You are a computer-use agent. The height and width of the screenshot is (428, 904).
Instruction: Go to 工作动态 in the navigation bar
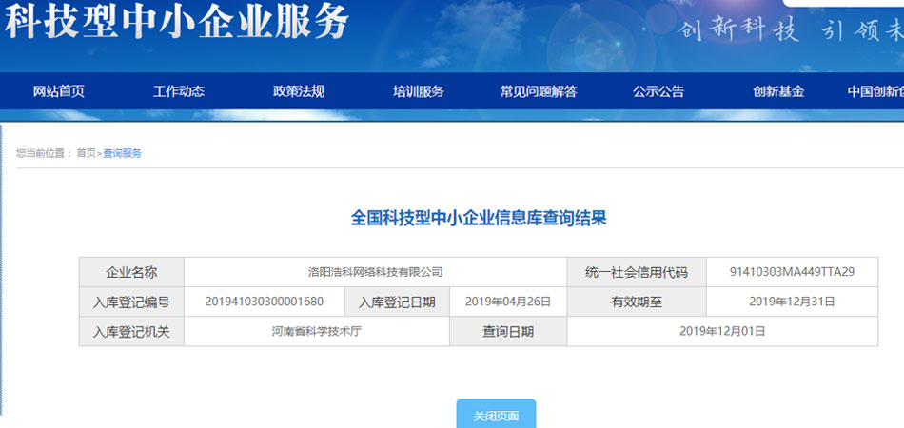[178, 91]
